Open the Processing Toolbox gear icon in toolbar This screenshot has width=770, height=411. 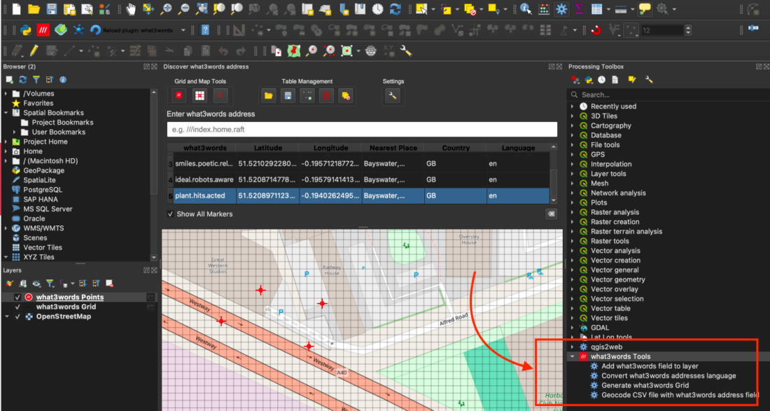point(561,8)
